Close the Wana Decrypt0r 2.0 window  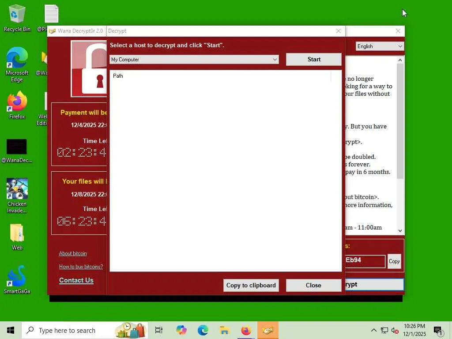coord(398,31)
